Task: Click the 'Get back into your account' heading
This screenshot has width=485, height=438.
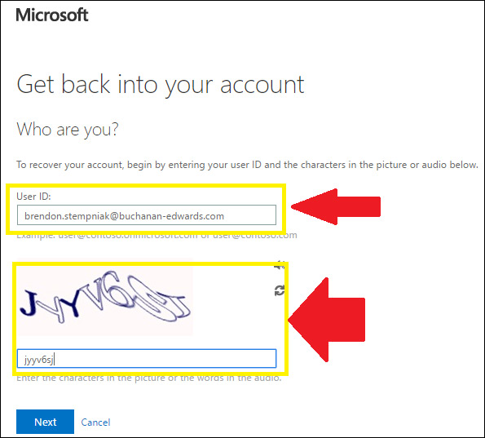Action: [161, 85]
